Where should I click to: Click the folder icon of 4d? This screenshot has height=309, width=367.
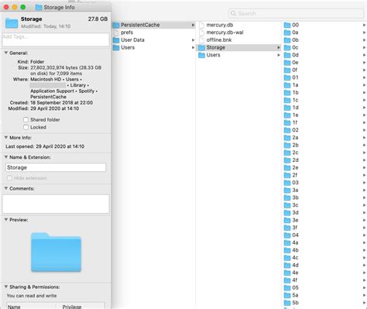tap(287, 265)
